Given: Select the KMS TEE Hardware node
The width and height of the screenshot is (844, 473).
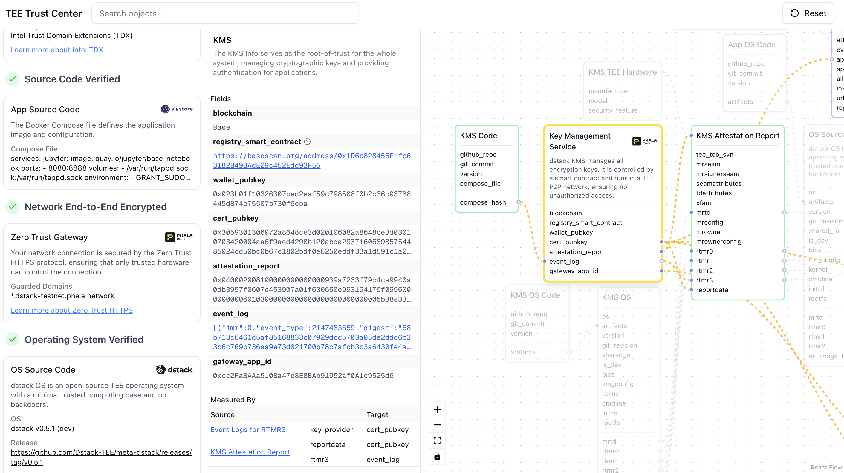Looking at the screenshot, I should click(623, 72).
